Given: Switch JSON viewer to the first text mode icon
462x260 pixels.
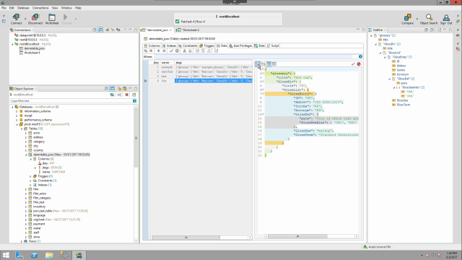Looking at the screenshot, I should [258, 64].
